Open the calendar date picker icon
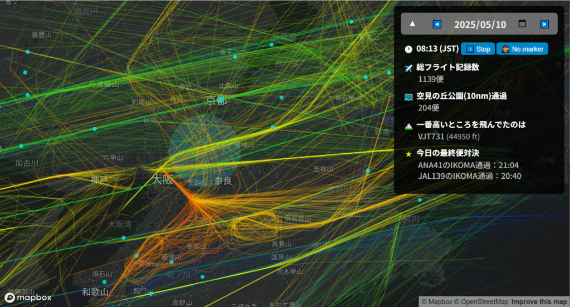 (522, 23)
